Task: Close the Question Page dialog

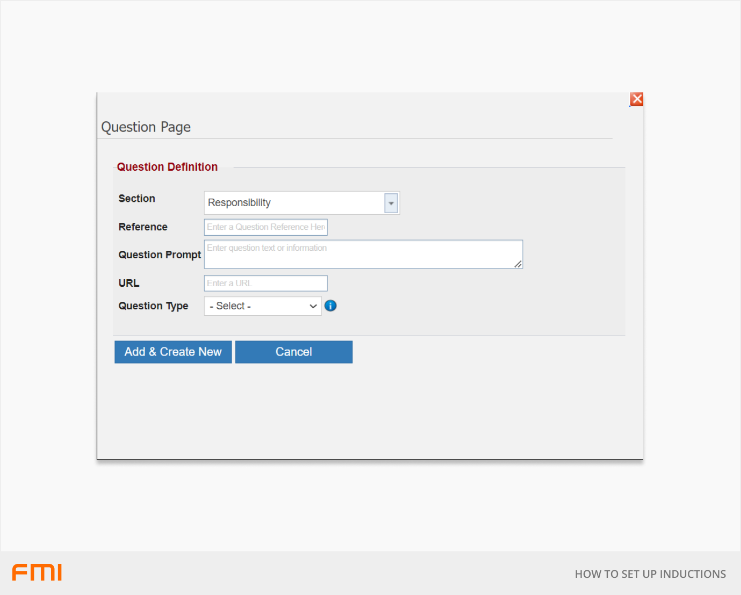Action: [x=636, y=99]
